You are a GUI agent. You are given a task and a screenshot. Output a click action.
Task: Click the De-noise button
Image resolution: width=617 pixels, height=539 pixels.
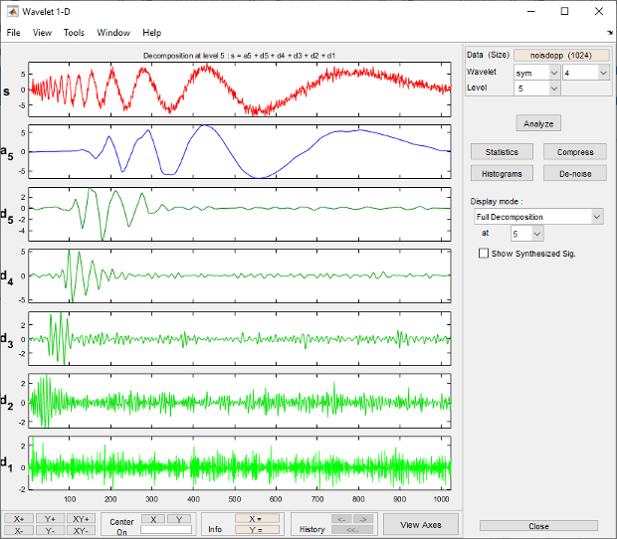click(x=575, y=173)
